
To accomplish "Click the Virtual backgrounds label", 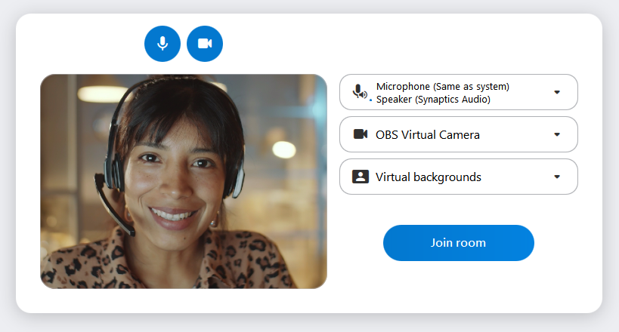I will (428, 177).
